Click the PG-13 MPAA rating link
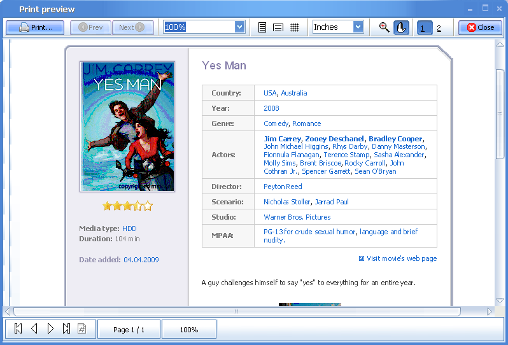This screenshot has height=345, width=508. (x=341, y=236)
